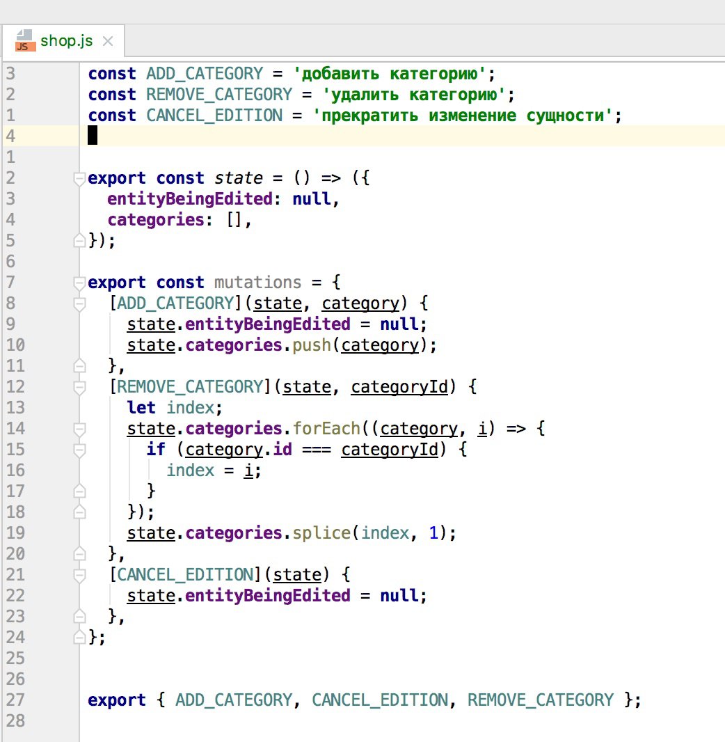This screenshot has height=742, width=725.
Task: Click fold end marker on line 20
Action: [x=79, y=553]
